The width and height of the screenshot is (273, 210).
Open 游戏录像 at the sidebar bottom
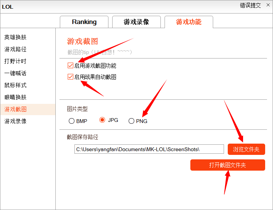15,121
